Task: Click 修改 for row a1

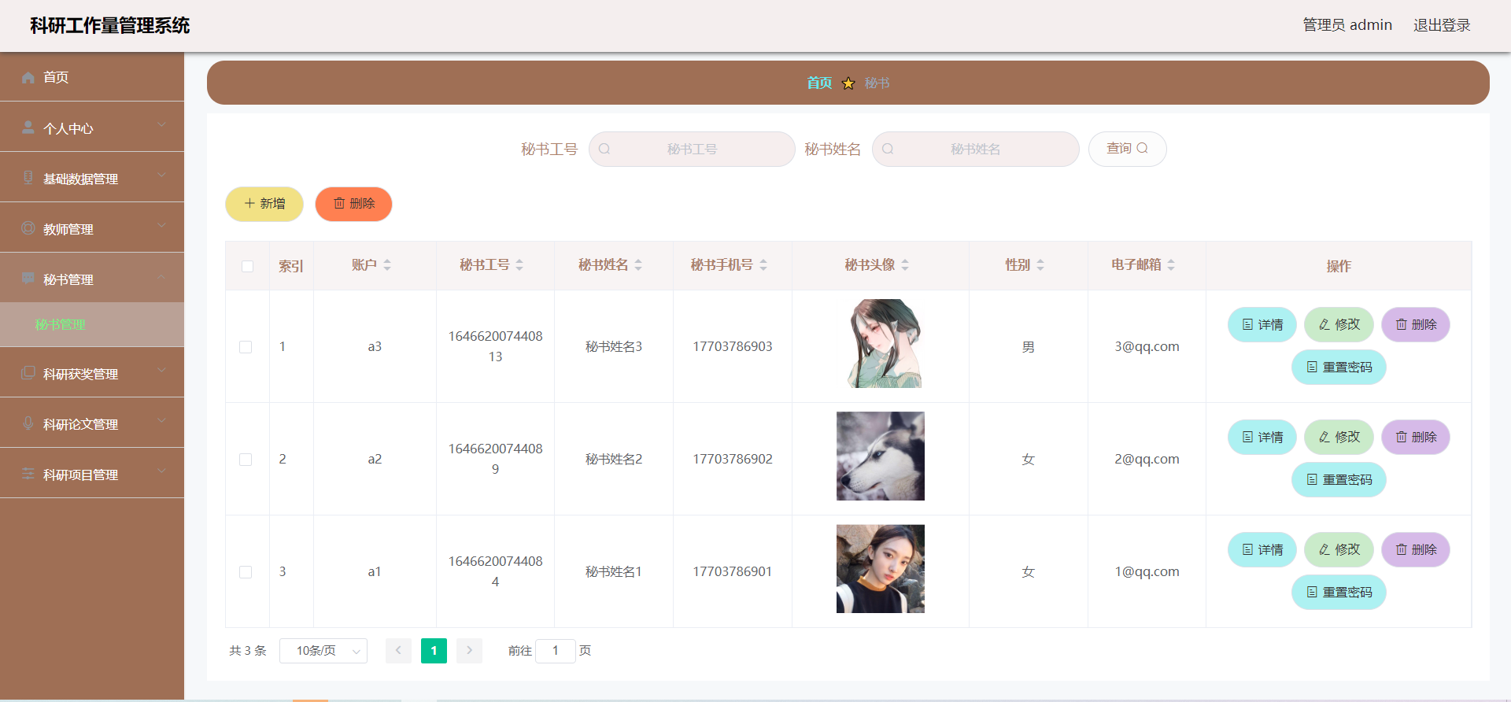Action: (1339, 549)
